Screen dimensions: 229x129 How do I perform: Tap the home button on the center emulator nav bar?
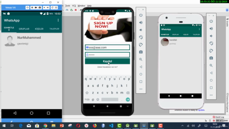pos(107,106)
